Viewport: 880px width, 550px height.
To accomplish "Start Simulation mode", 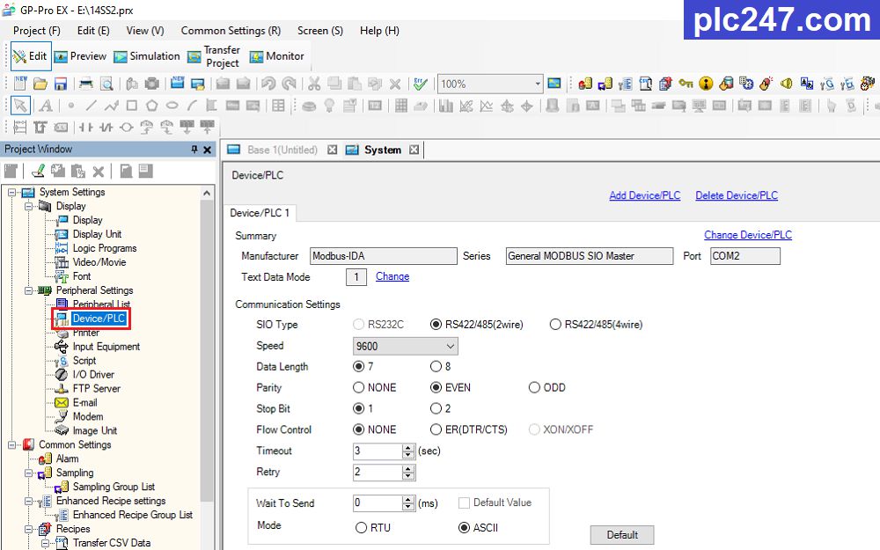I will [x=147, y=56].
